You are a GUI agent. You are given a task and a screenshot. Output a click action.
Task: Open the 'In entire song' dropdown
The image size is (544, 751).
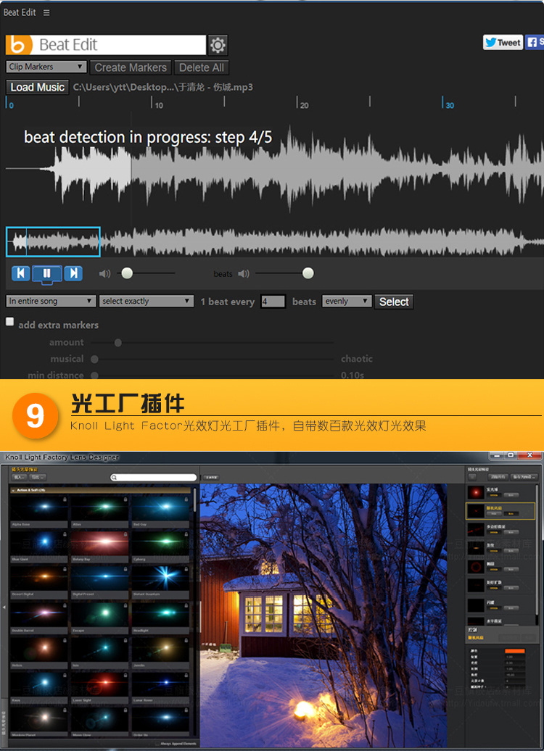click(x=50, y=302)
